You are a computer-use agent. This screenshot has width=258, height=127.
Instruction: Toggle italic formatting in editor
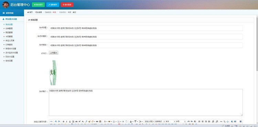pos(67,122)
